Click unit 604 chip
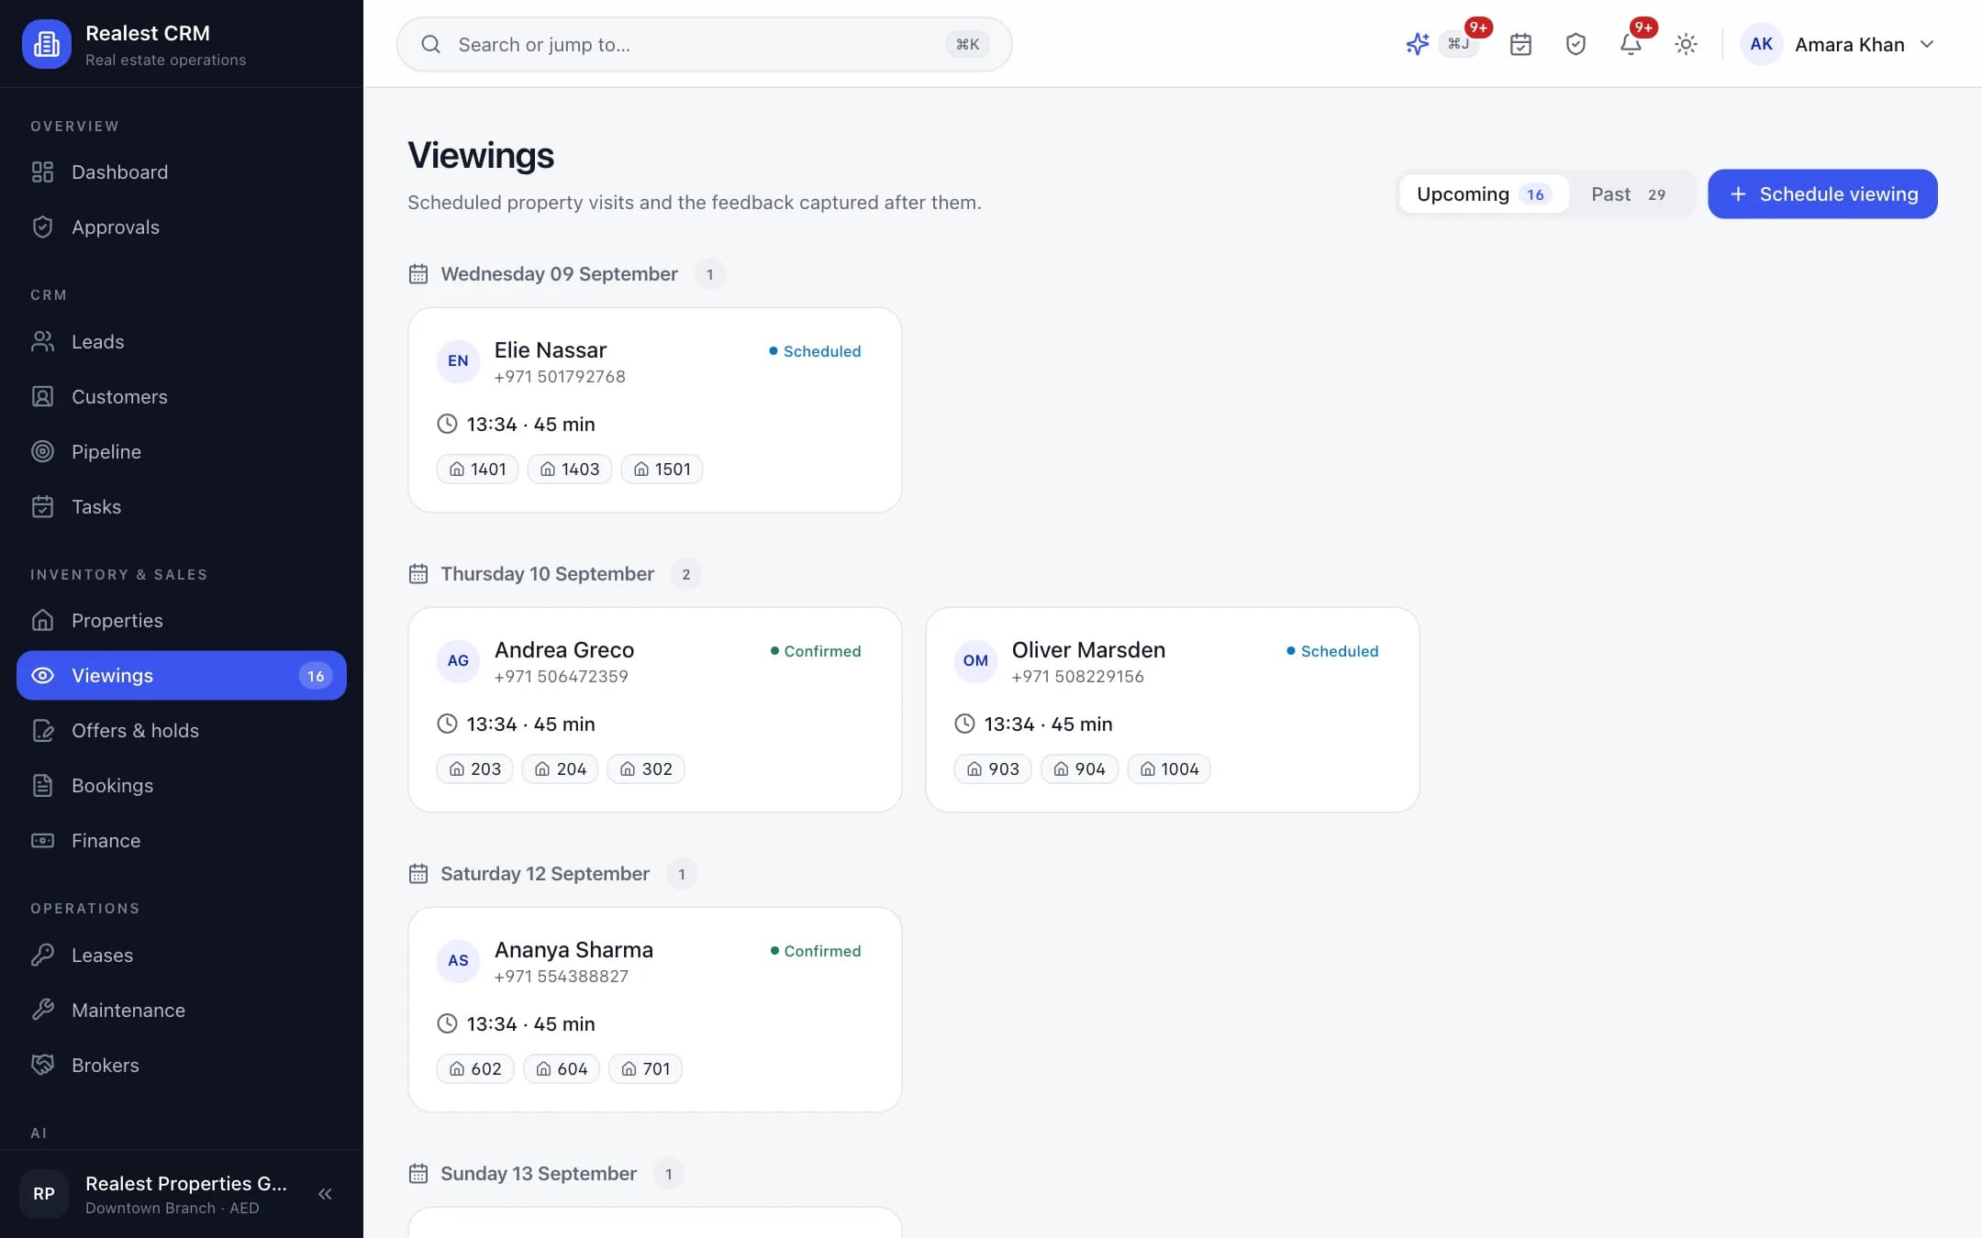Image resolution: width=1982 pixels, height=1238 pixels. pos(562,1069)
